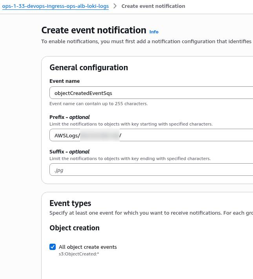The height and width of the screenshot is (279, 253).
Task: Open the ops-1-33-devops-ingress-ops-alb-loki-logs bucket breadcrumb link
Action: pos(55,6)
